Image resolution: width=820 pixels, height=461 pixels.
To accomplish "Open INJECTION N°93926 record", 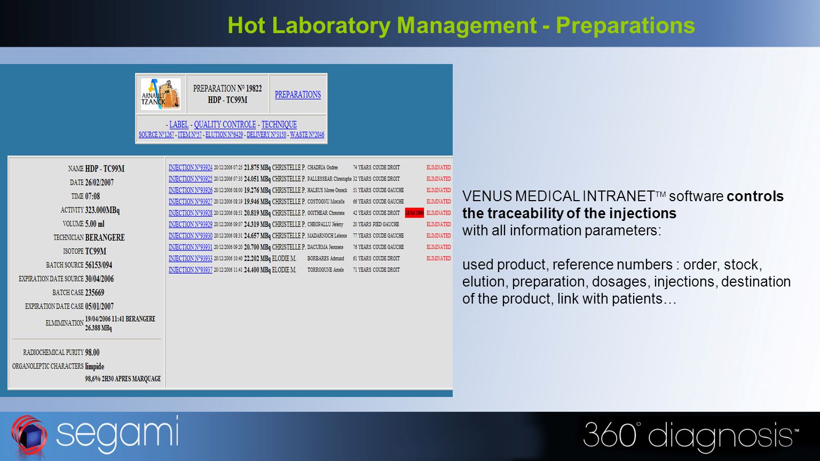I will [x=191, y=190].
